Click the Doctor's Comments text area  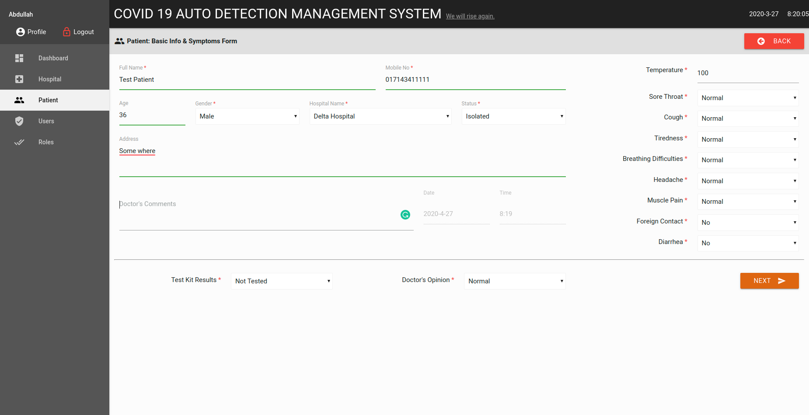(x=266, y=213)
